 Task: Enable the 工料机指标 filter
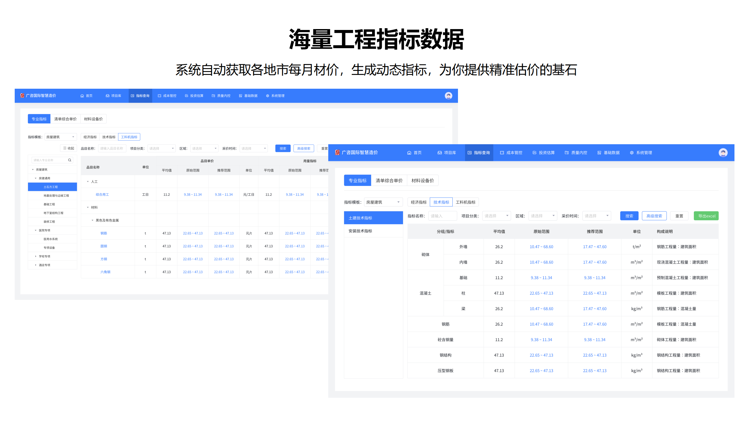click(466, 202)
